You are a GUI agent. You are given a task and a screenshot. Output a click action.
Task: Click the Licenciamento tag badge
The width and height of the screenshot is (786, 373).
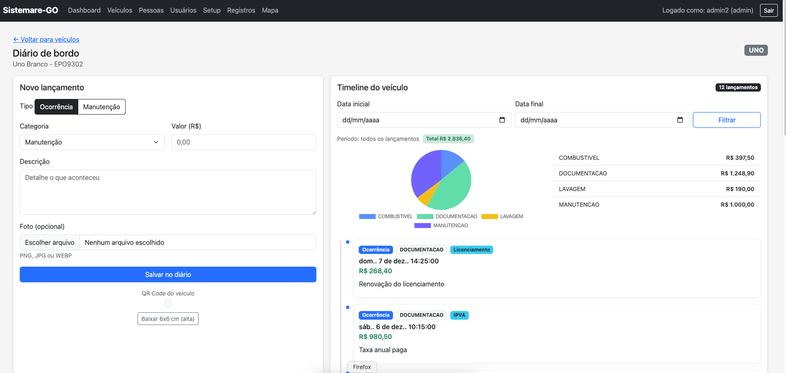click(472, 250)
